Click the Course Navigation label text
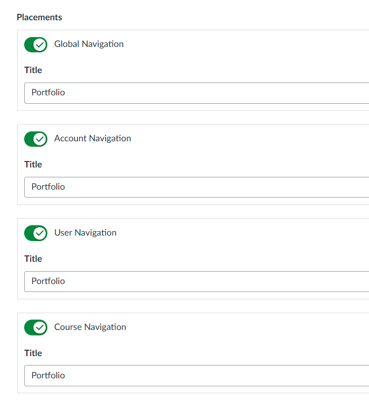 [x=90, y=327]
